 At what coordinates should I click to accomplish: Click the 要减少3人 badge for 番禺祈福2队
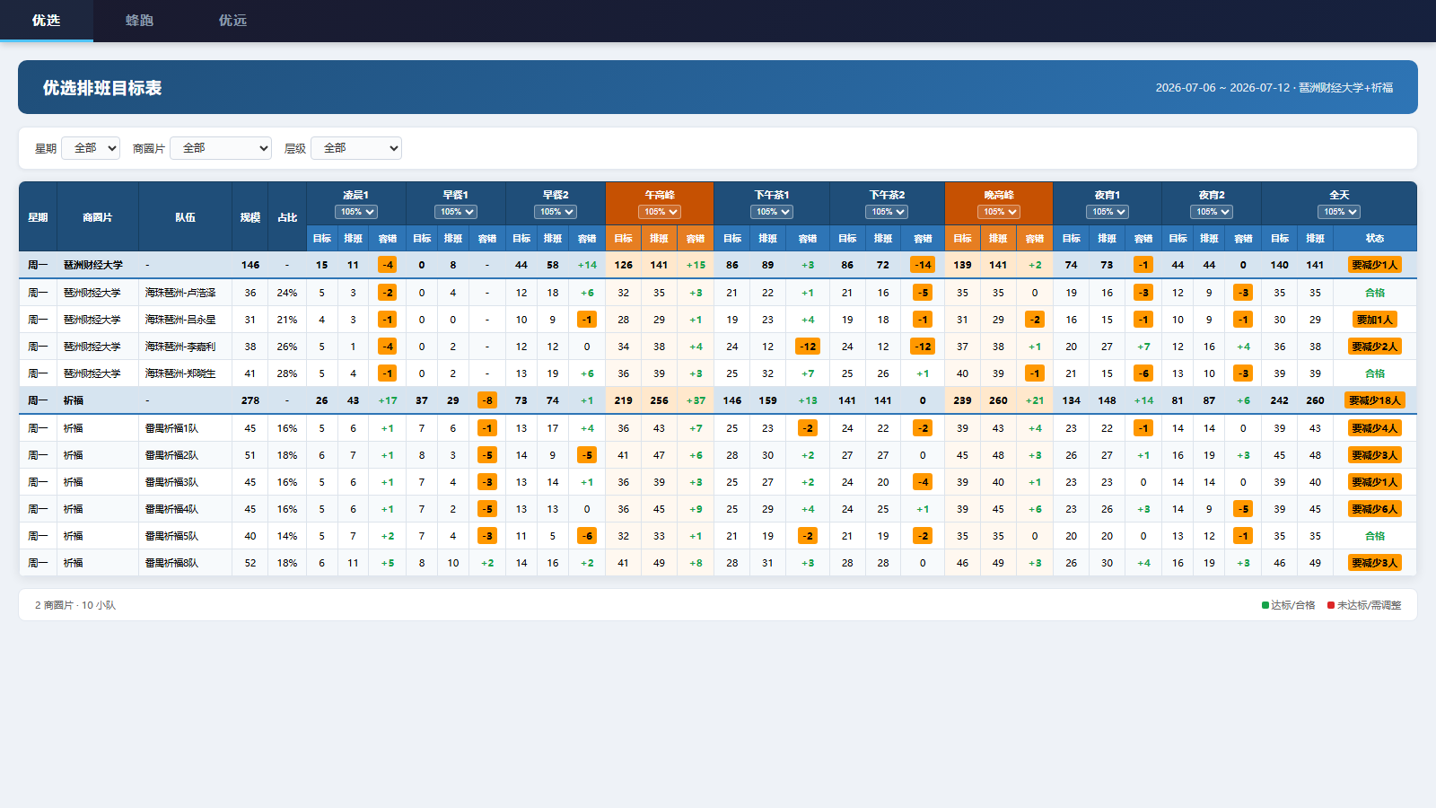pos(1375,455)
